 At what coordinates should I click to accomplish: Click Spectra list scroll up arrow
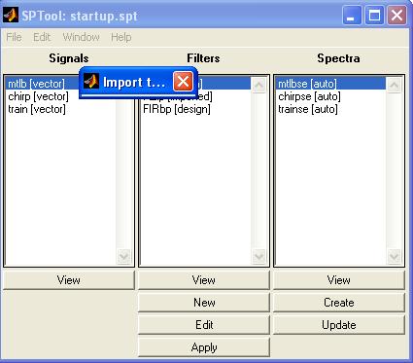point(395,86)
